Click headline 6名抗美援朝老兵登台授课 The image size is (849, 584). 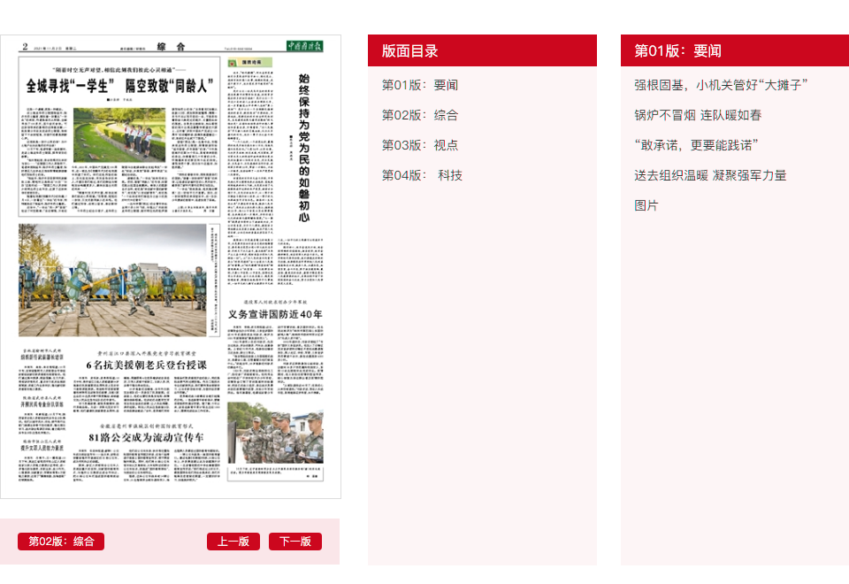(x=146, y=365)
